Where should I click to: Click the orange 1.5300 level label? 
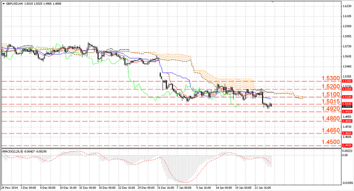(331, 79)
